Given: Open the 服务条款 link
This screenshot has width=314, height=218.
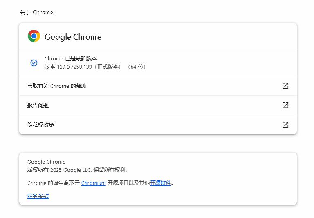Looking at the screenshot, I should pyautogui.click(x=38, y=196).
